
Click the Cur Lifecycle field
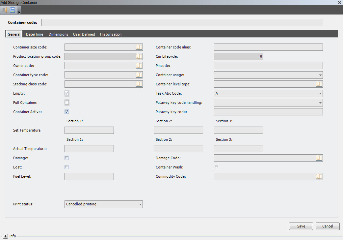tap(238, 56)
